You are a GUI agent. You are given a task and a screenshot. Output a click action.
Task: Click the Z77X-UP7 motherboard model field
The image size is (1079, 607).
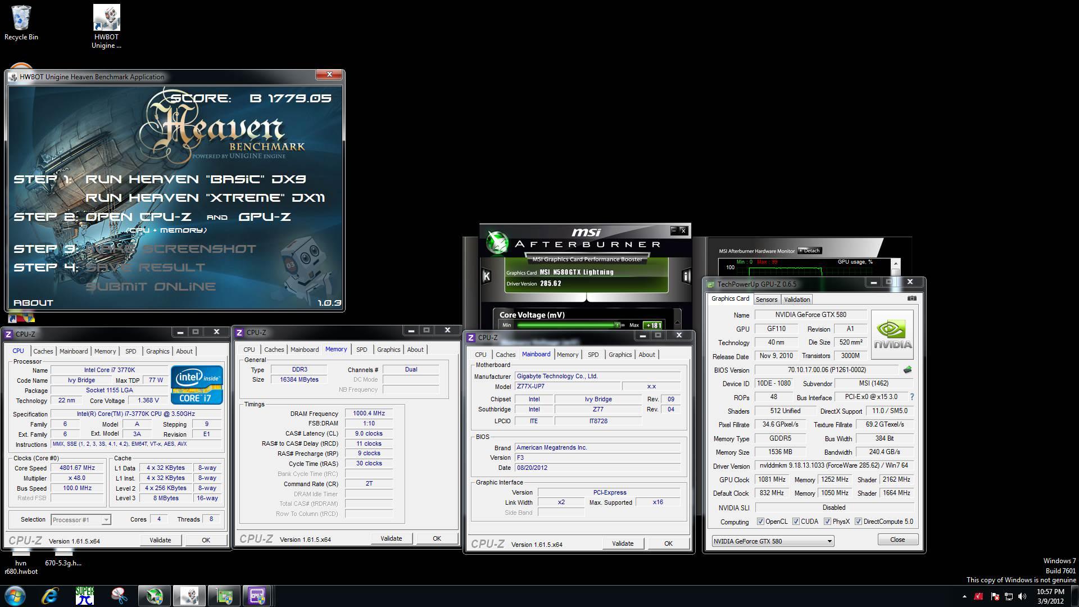pos(568,386)
